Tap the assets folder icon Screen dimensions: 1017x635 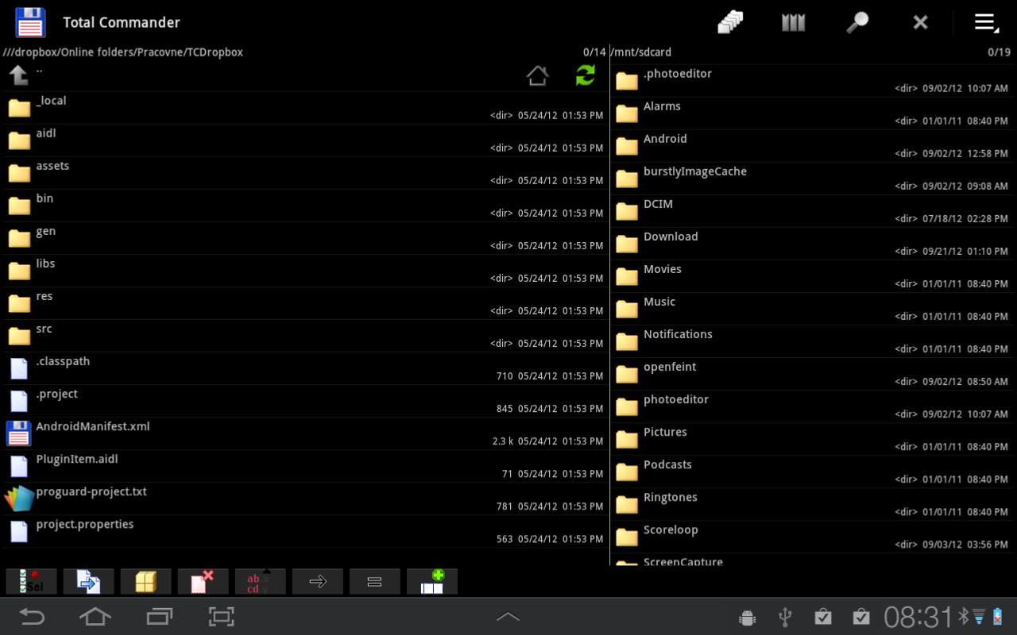(x=19, y=174)
